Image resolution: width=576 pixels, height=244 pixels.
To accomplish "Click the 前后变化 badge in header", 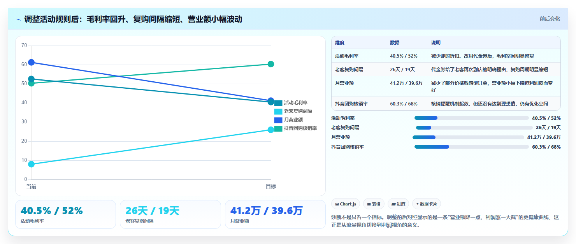I will pyautogui.click(x=550, y=19).
